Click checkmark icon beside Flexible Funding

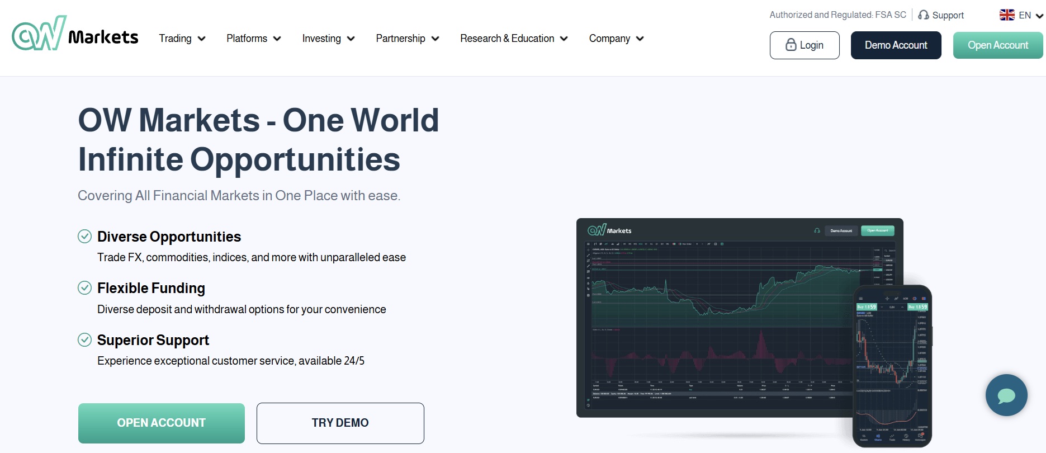(84, 288)
